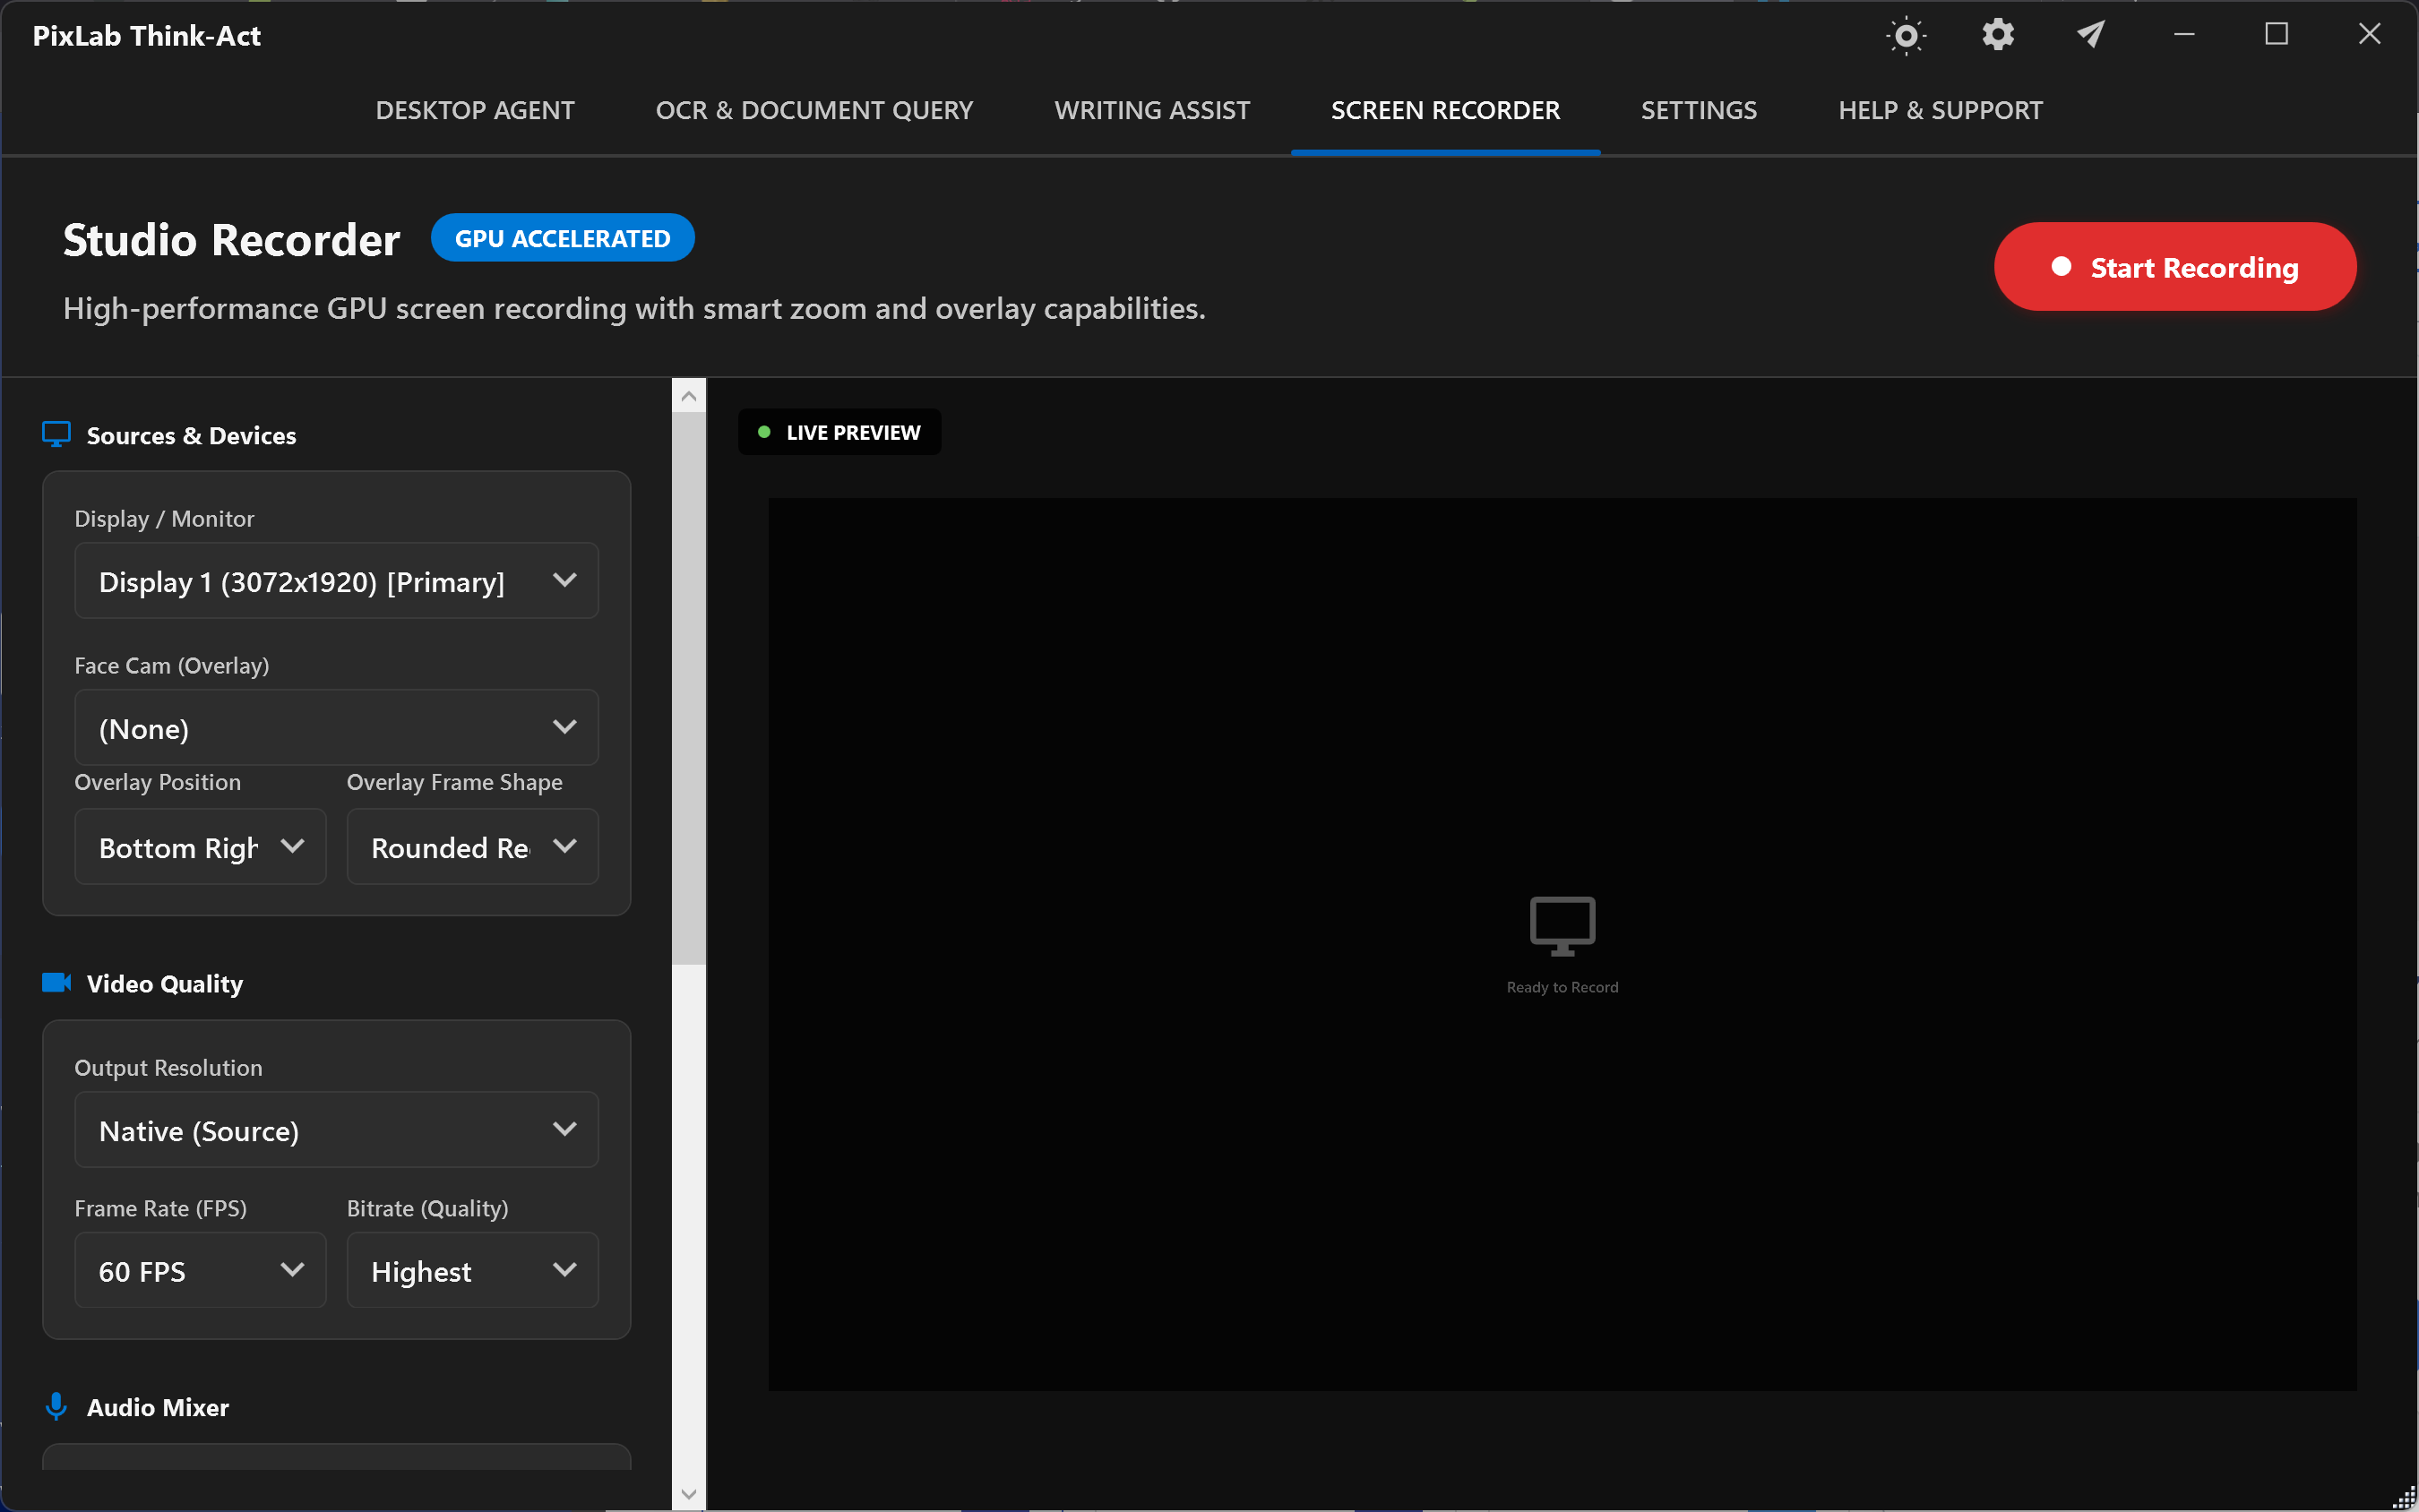Click the Studio Recorder heading
This screenshot has height=1512, width=2419.
point(231,240)
